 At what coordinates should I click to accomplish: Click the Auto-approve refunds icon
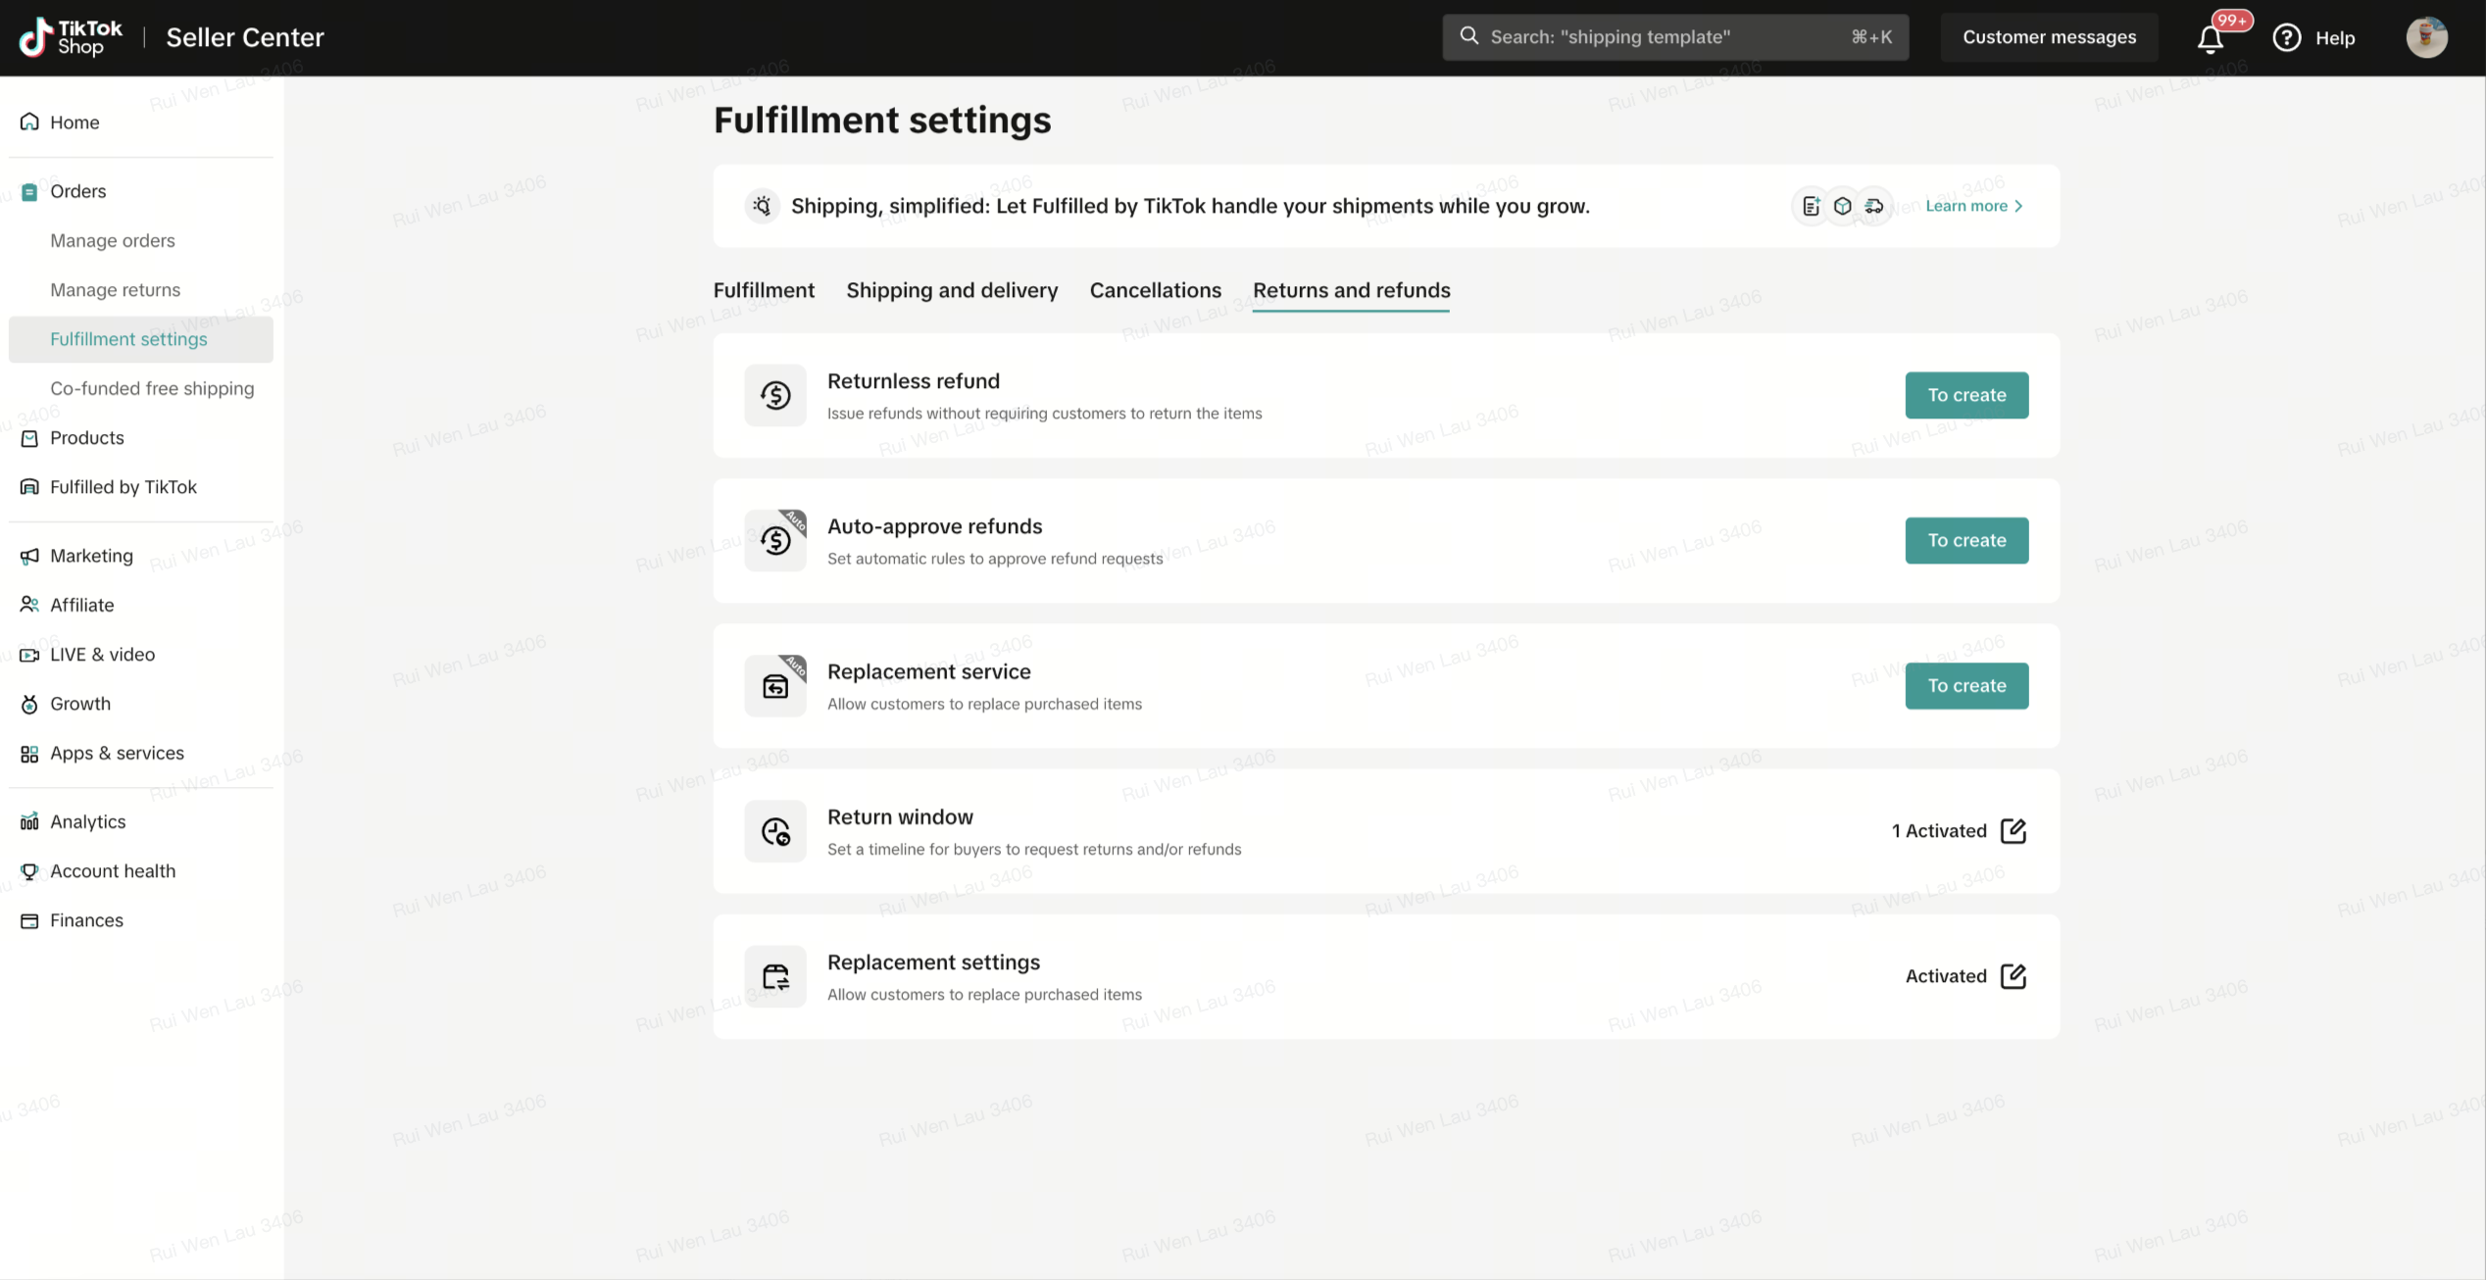(x=775, y=541)
